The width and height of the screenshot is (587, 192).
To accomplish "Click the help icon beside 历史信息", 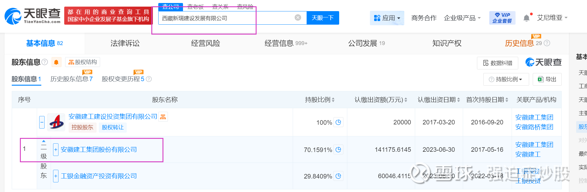I will 547,43.
